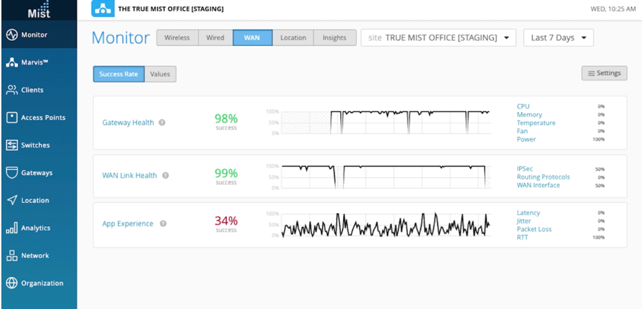Go to the Clients sidebar icon
This screenshot has height=309, width=642.
(x=12, y=90)
